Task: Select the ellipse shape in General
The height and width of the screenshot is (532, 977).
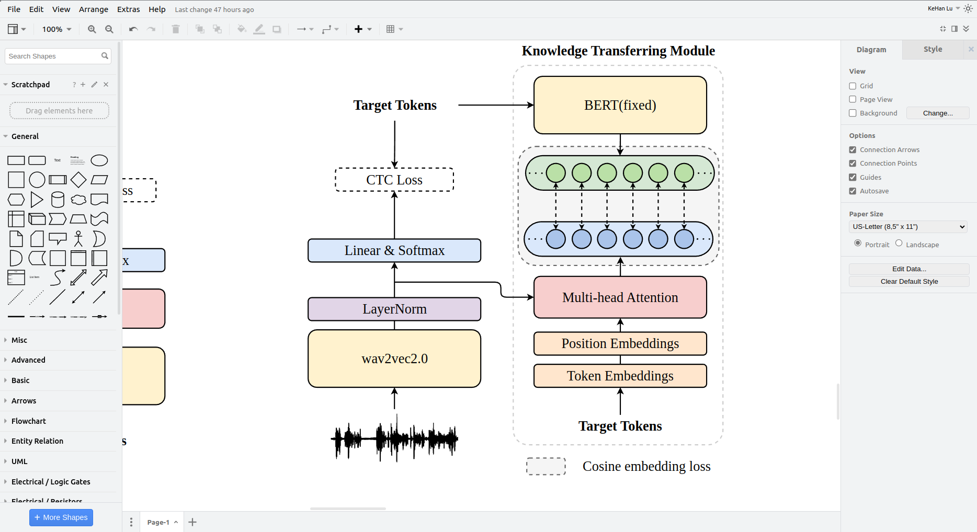Action: [99, 160]
